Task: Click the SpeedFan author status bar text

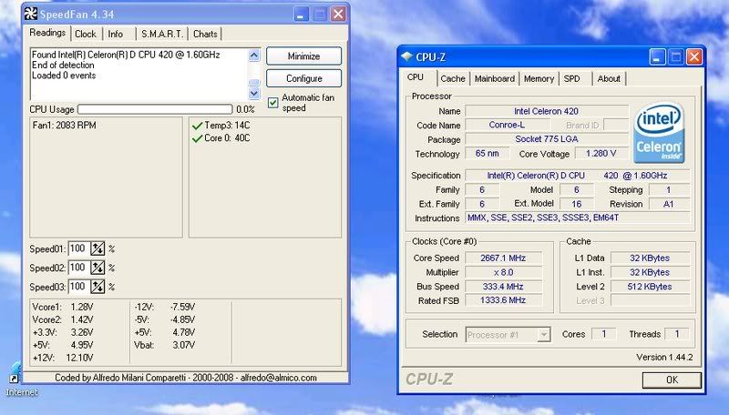Action: (x=186, y=378)
